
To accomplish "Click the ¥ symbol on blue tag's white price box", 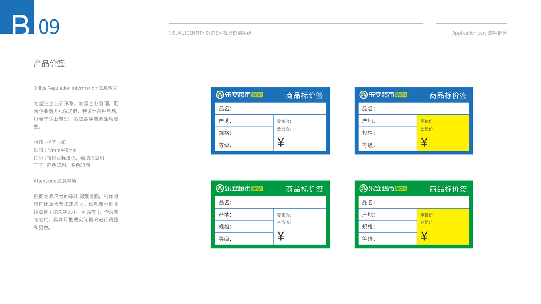I will (281, 142).
